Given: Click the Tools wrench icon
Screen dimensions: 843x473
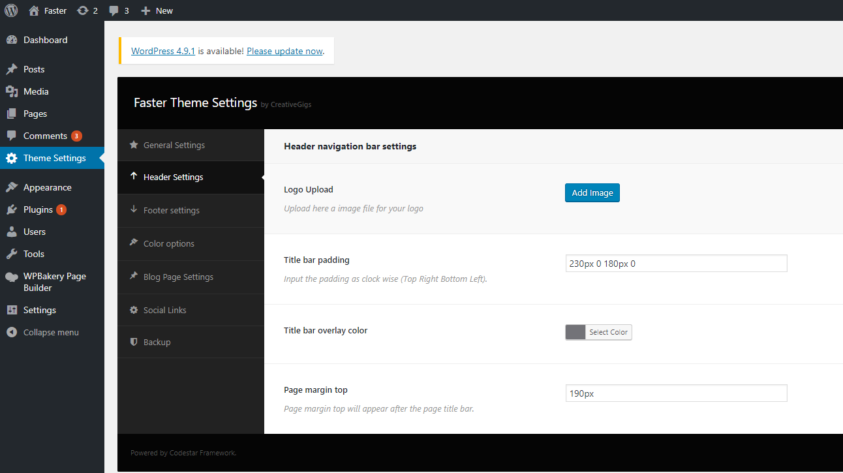Looking at the screenshot, I should [12, 254].
